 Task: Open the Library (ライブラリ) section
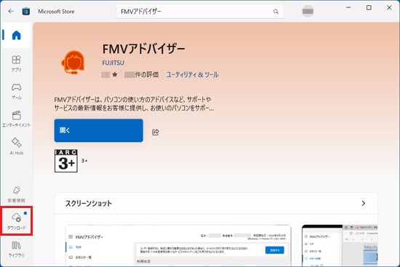(x=16, y=249)
